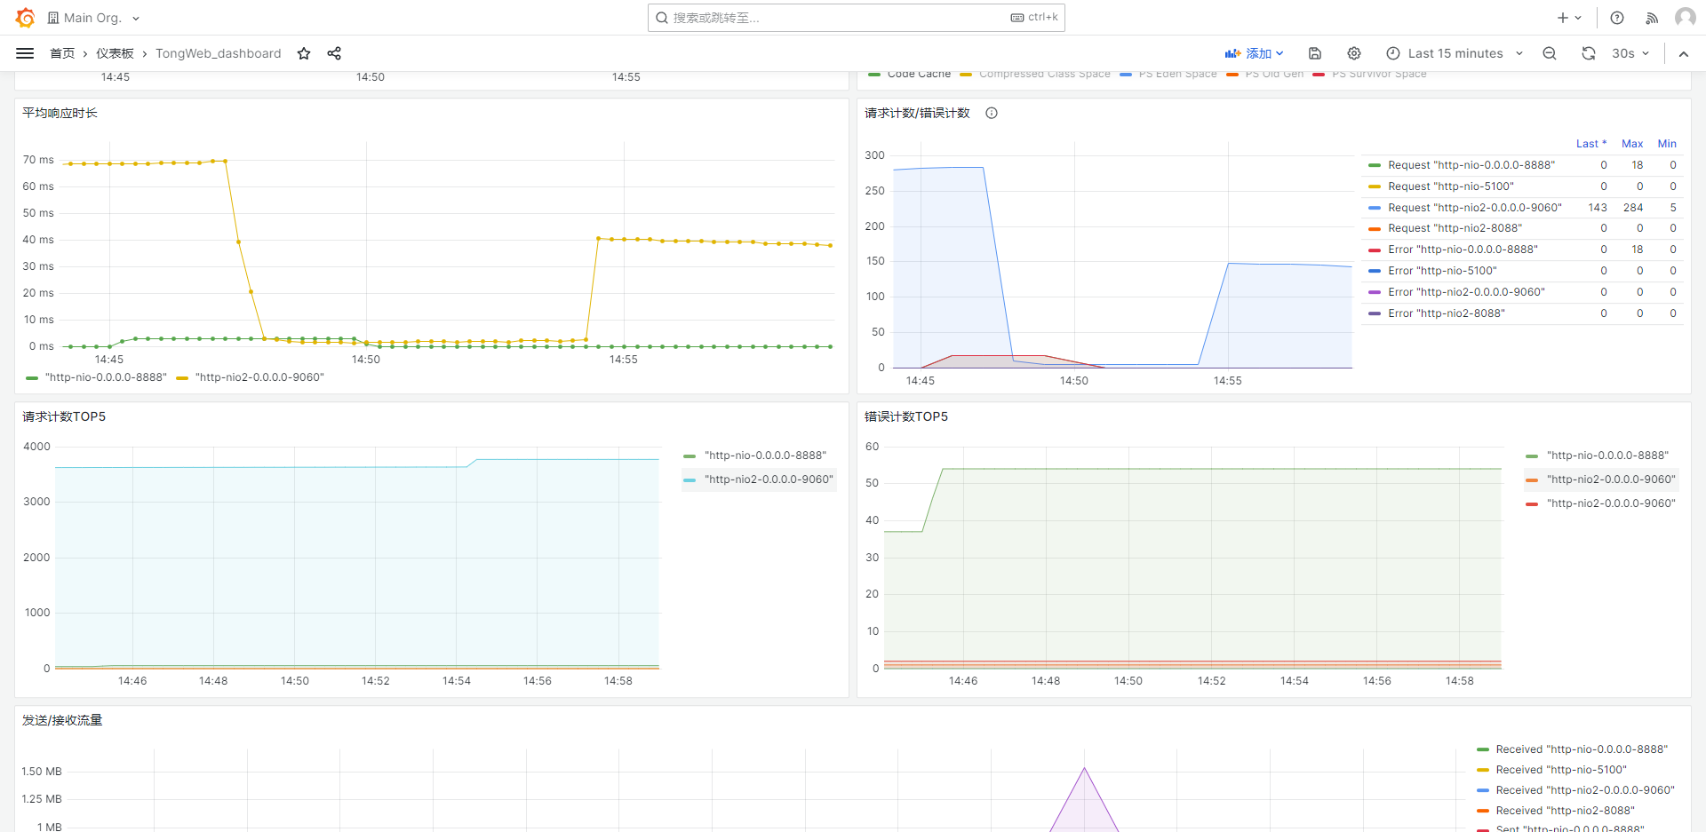
Task: Toggle "http-nio-0.0.0.0-8888" in 请求计数TOP5 legend
Action: pyautogui.click(x=765, y=456)
